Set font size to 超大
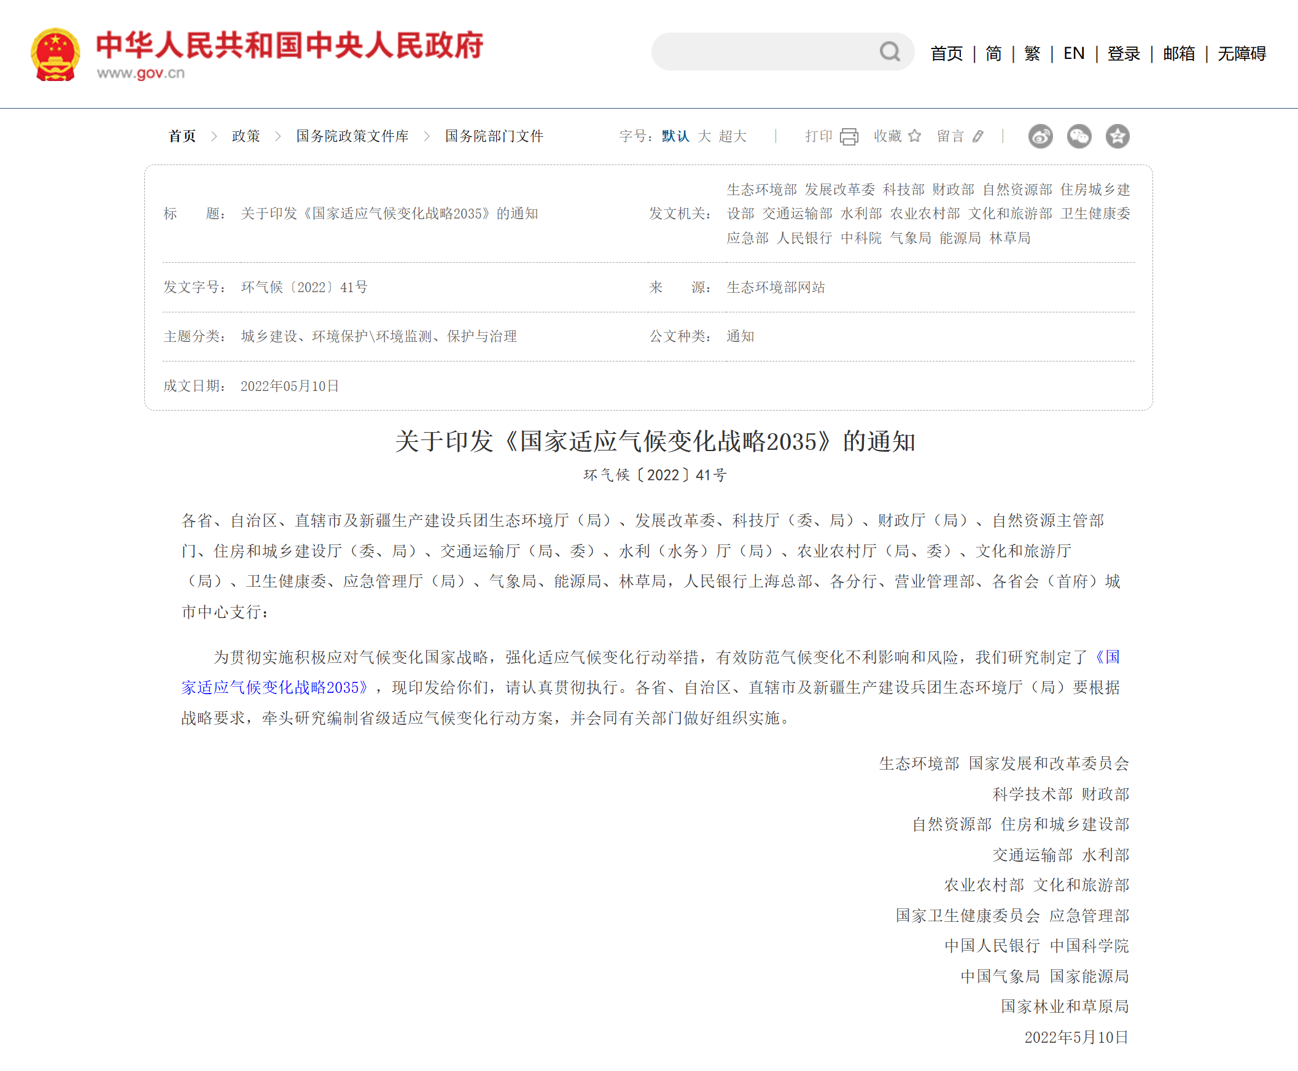 (733, 136)
